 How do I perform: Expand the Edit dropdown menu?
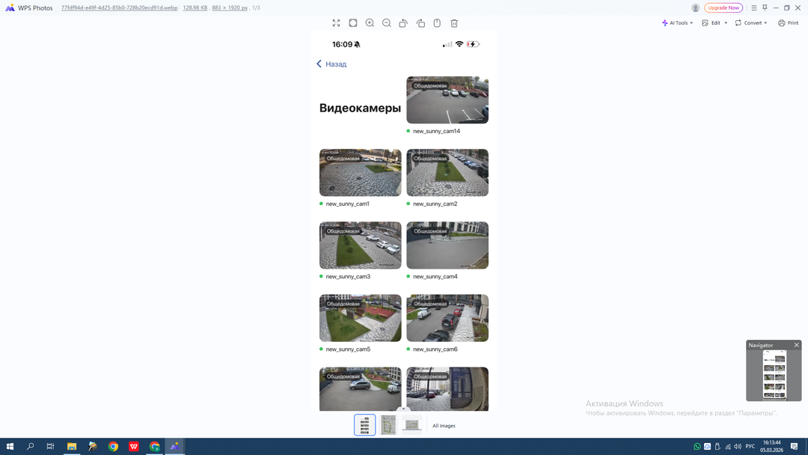[714, 23]
